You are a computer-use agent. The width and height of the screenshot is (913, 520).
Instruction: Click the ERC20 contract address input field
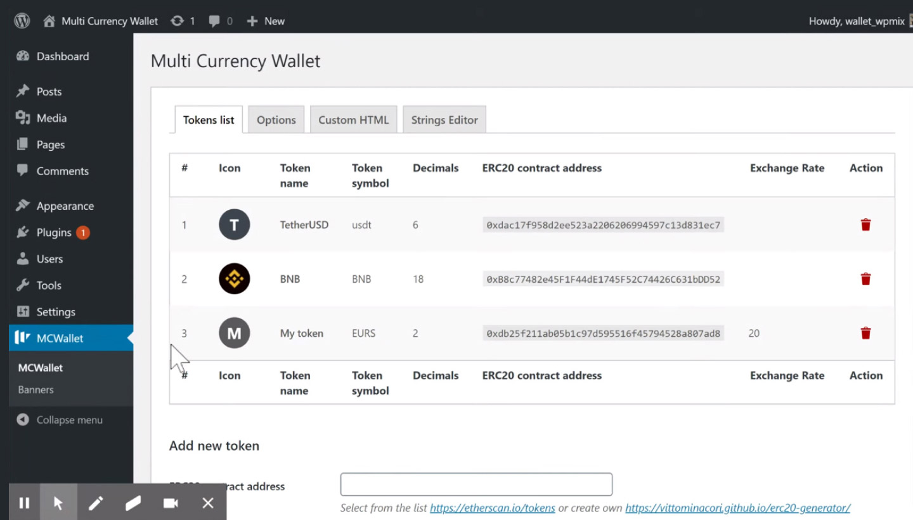point(476,484)
